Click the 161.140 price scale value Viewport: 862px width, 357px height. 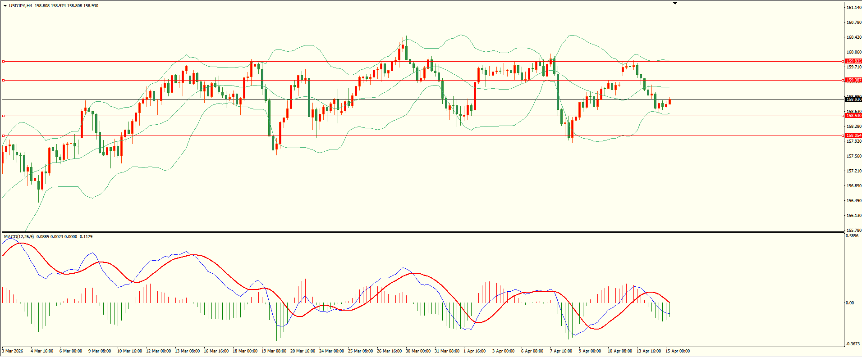click(x=853, y=8)
